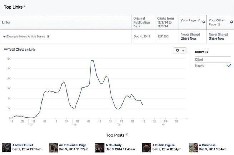234x155 pixels.
Task: Open settings gear for Your Page column
Action: pyautogui.click(x=204, y=22)
